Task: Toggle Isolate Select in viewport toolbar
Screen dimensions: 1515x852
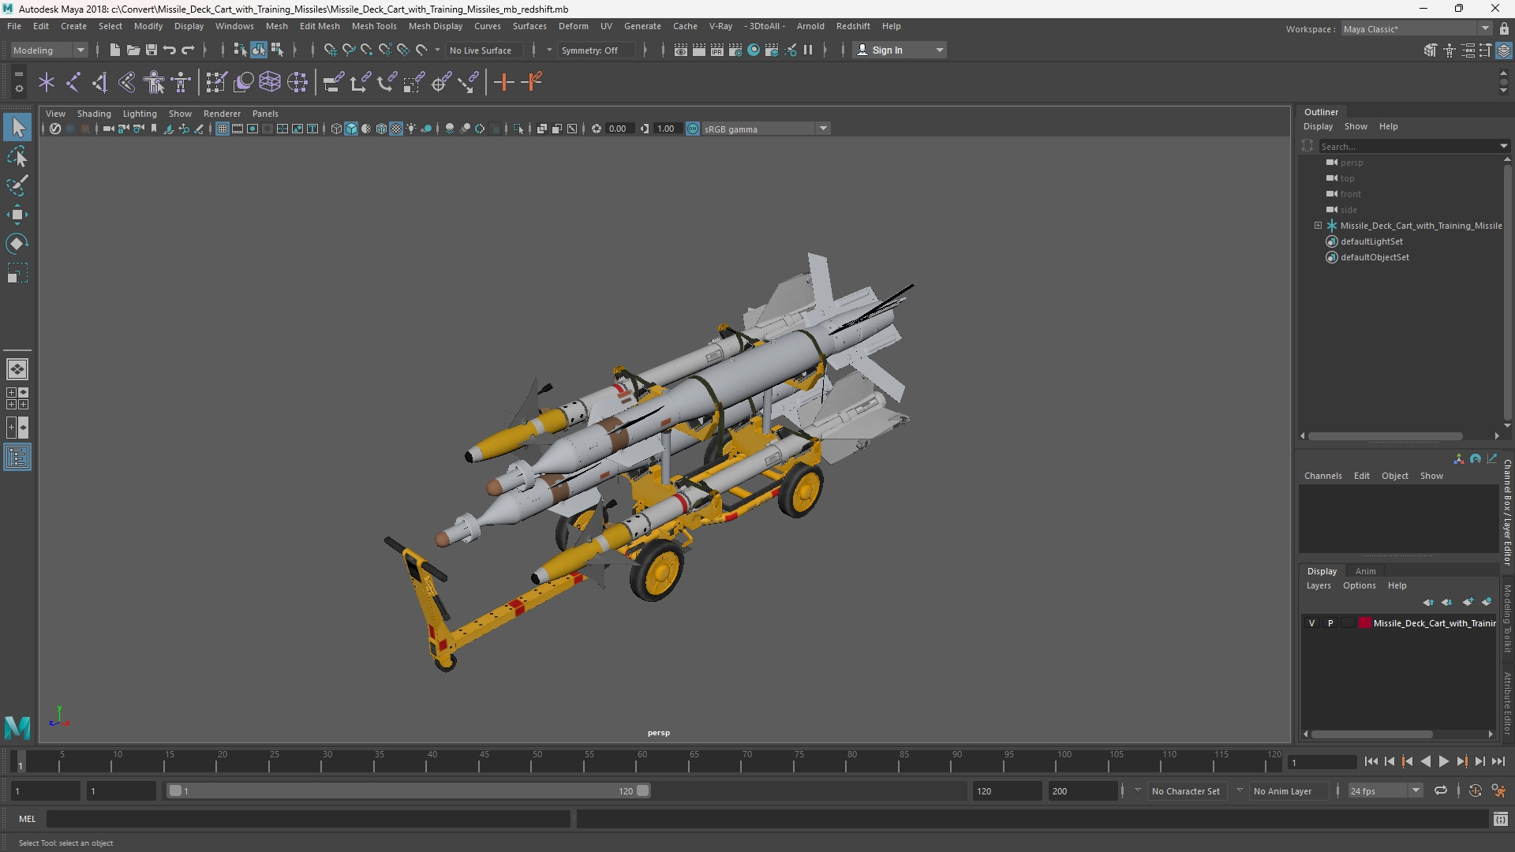Action: tap(518, 129)
